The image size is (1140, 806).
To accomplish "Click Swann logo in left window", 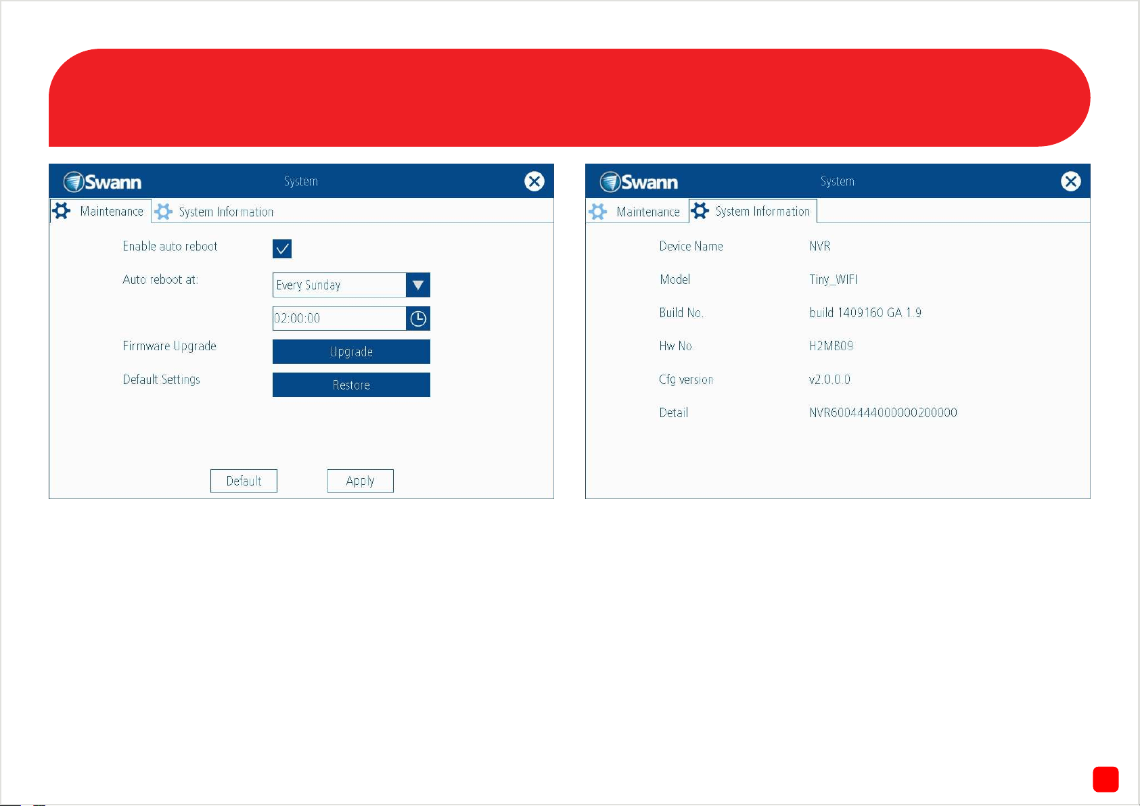I will 102,182.
